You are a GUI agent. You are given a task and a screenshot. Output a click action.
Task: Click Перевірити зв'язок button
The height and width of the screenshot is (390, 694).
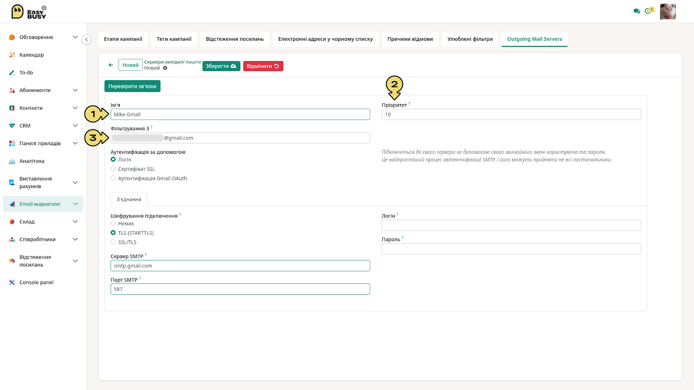pyautogui.click(x=132, y=86)
